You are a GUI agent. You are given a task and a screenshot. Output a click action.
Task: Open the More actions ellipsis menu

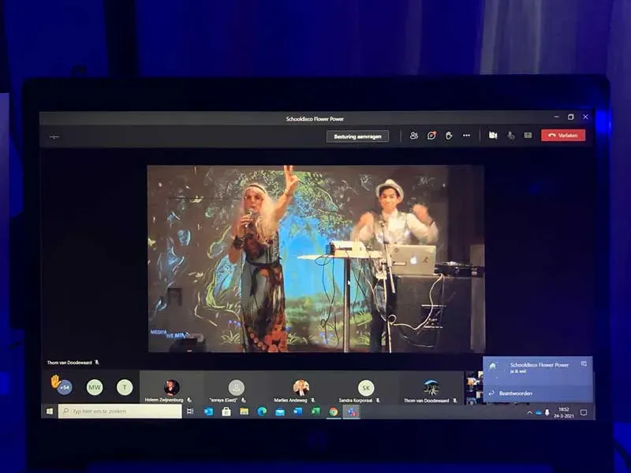(466, 136)
